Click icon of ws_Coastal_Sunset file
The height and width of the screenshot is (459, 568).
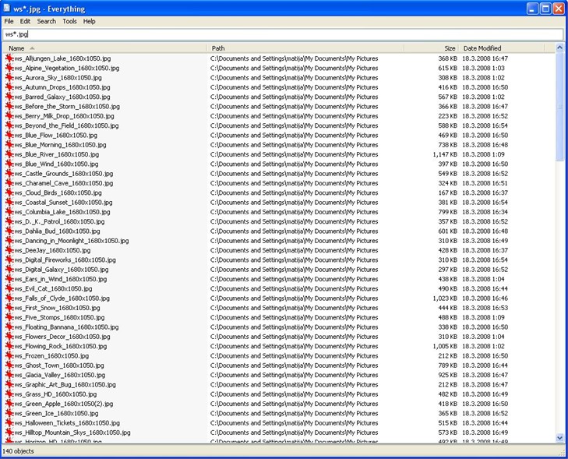tap(9, 203)
